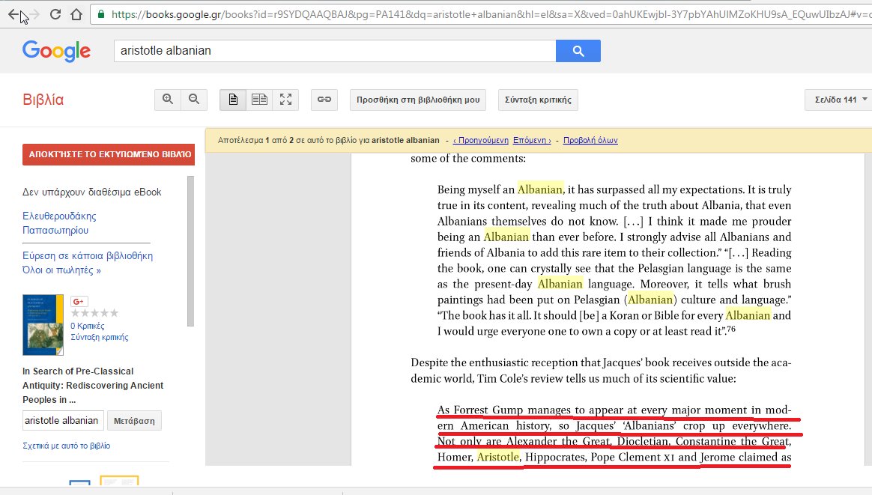The image size is (872, 495).
Task: Click the sidebar vertical scrollbar
Action: click(191, 252)
